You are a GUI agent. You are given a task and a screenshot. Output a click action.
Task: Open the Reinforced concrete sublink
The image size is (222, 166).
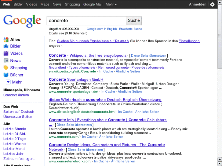click(113, 68)
